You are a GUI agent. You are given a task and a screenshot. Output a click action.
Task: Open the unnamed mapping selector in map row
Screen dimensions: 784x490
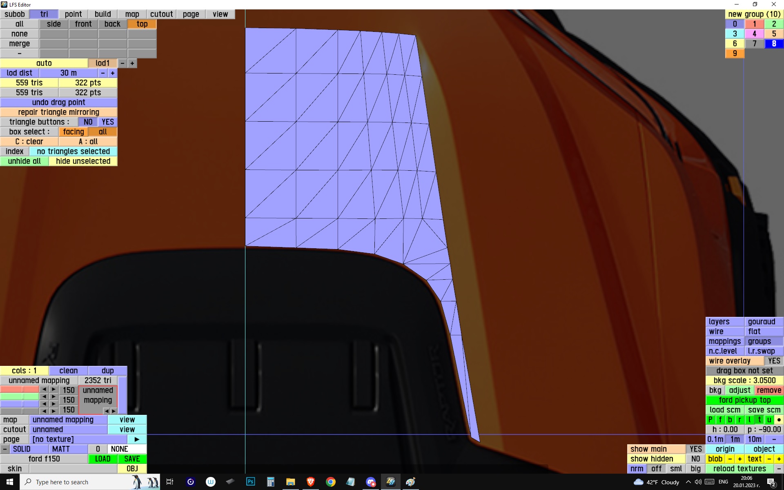tap(68, 420)
